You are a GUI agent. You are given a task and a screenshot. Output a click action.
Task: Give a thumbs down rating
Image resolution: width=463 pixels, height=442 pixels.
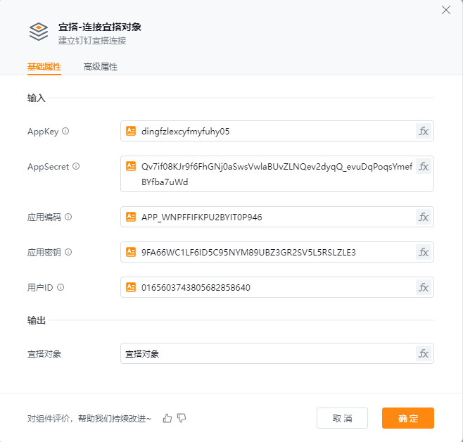click(182, 418)
